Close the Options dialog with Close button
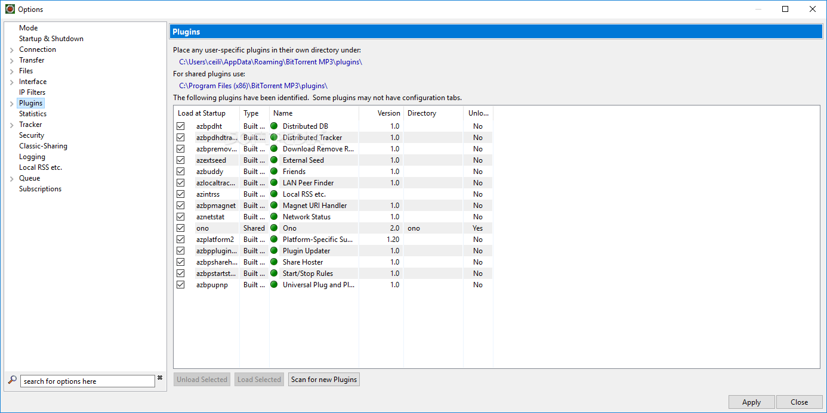827x413 pixels. click(799, 402)
